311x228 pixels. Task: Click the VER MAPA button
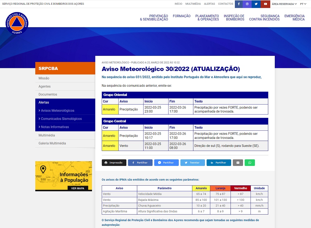[x=78, y=188]
